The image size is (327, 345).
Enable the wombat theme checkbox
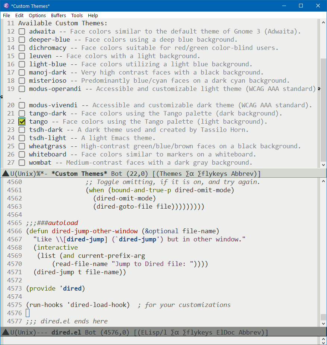click(21, 162)
